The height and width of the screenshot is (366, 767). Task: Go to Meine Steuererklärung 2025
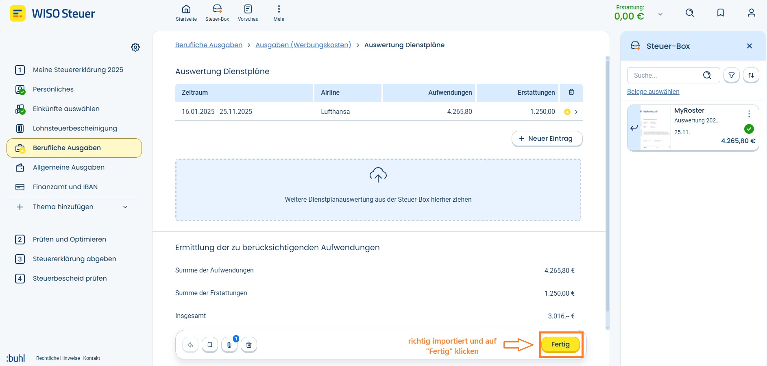click(x=74, y=70)
